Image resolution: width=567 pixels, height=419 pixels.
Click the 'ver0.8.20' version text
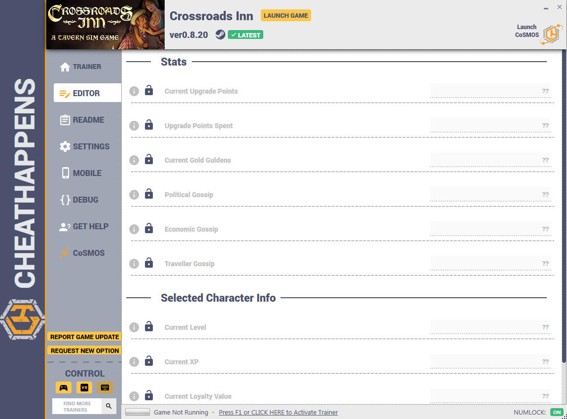point(189,35)
